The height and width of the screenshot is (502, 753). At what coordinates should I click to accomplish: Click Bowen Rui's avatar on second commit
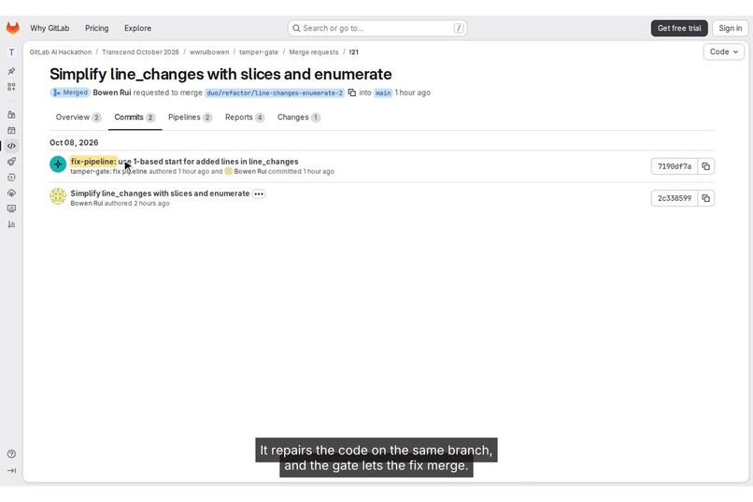click(x=58, y=196)
